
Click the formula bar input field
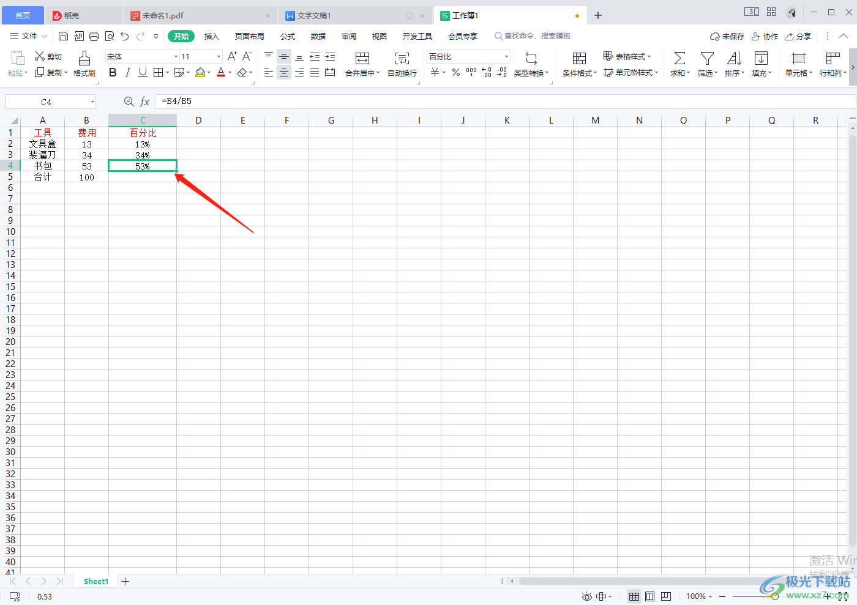point(505,102)
